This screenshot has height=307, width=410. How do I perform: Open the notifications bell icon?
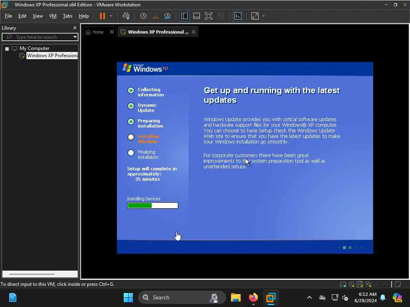coord(383,297)
